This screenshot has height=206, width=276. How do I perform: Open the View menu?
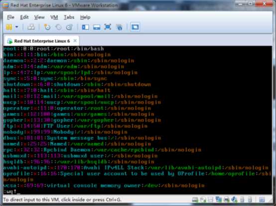39,17
